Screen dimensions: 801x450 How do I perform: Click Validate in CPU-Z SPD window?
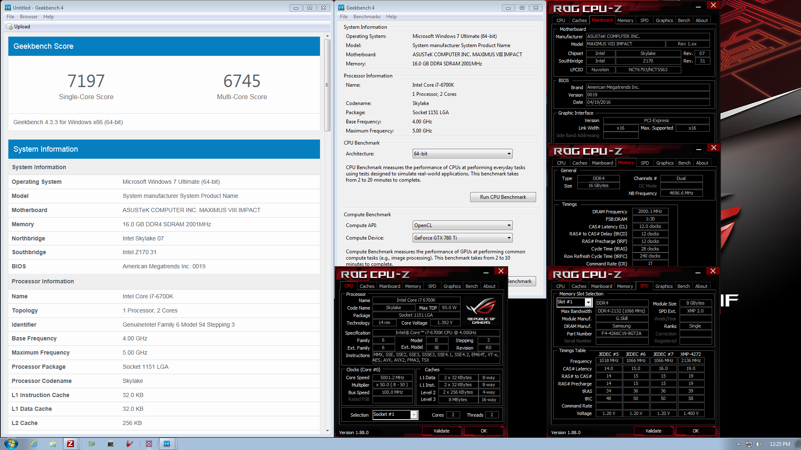[x=653, y=431]
